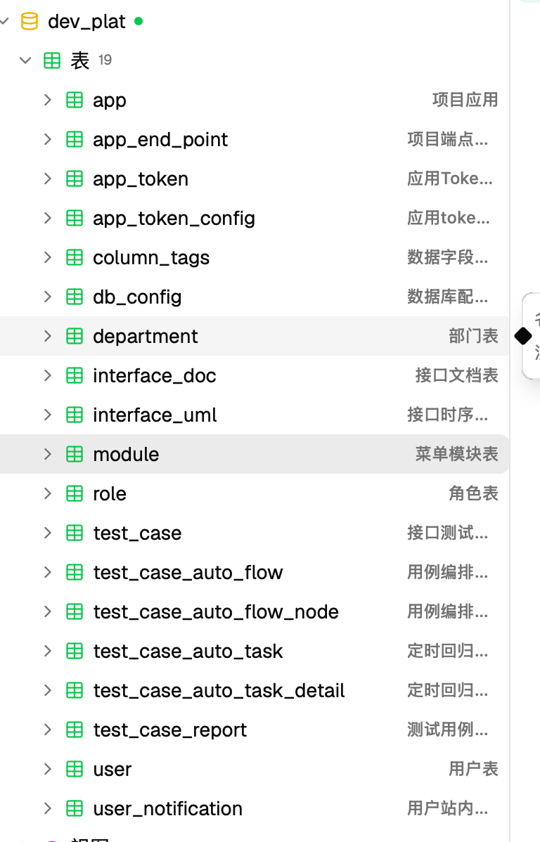Expand the interface_doc table chevron

pyautogui.click(x=48, y=375)
